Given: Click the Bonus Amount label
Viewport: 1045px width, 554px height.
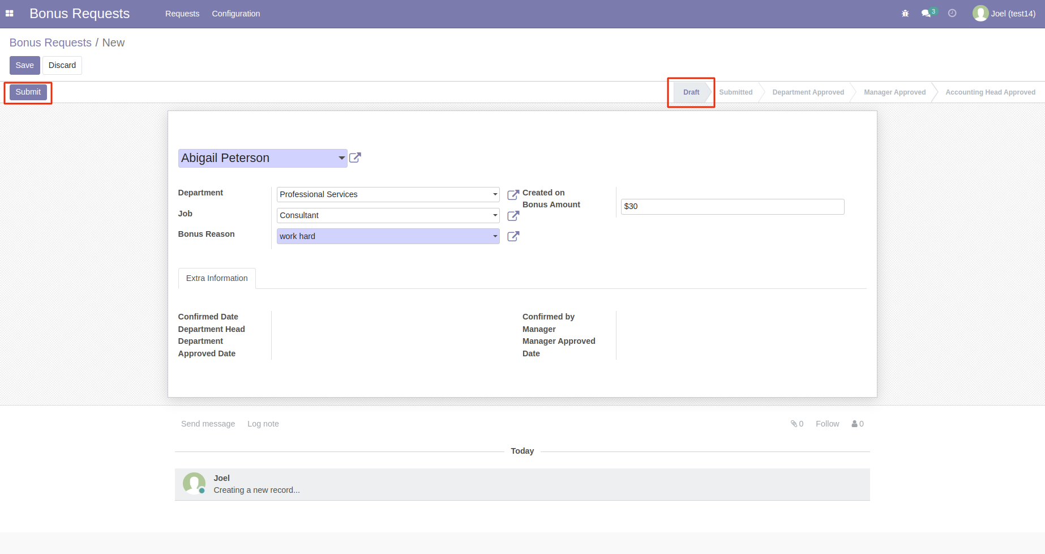Looking at the screenshot, I should click(x=551, y=204).
